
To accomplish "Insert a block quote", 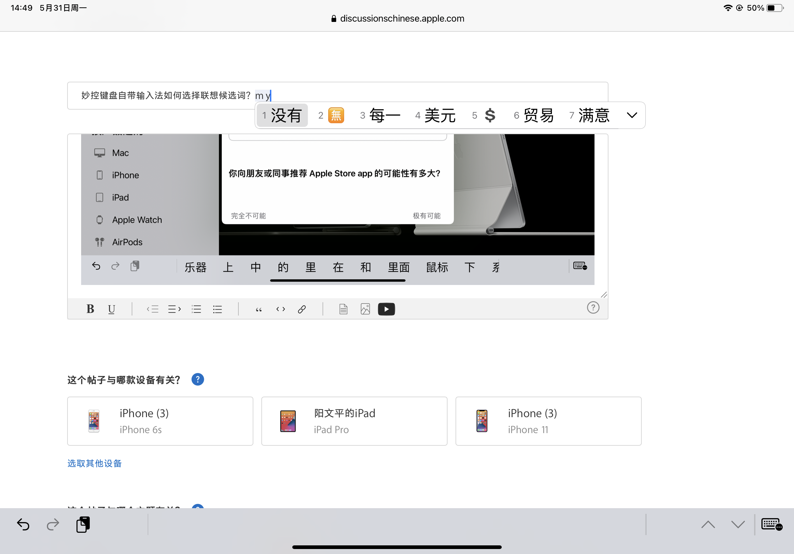I will point(259,309).
